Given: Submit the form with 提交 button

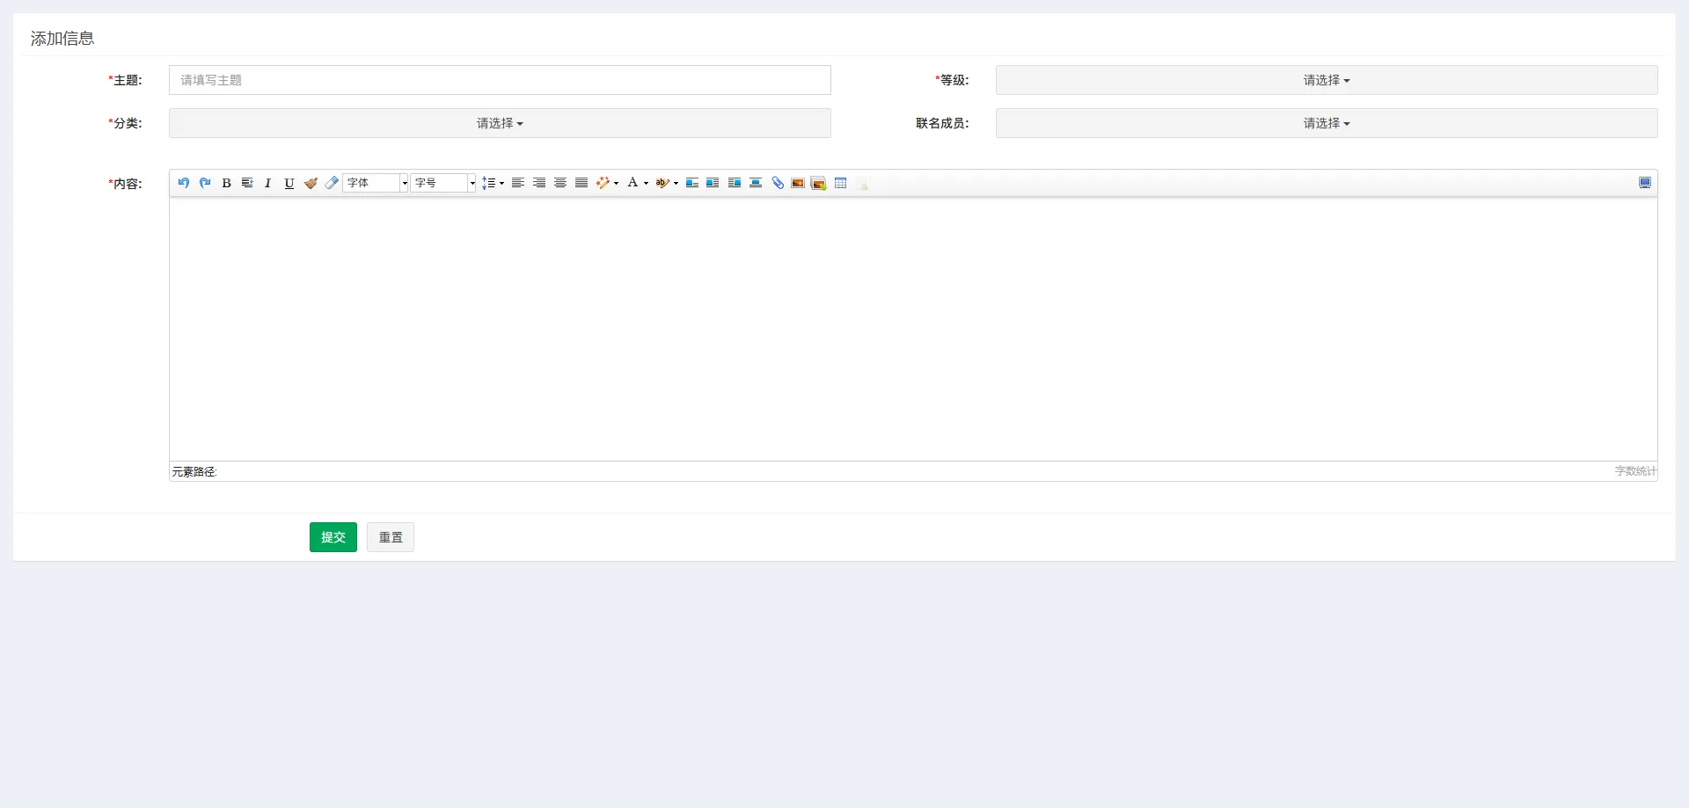Looking at the screenshot, I should pyautogui.click(x=333, y=537).
